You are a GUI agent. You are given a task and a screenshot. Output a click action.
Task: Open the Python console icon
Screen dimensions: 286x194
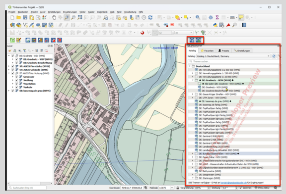point(215,25)
